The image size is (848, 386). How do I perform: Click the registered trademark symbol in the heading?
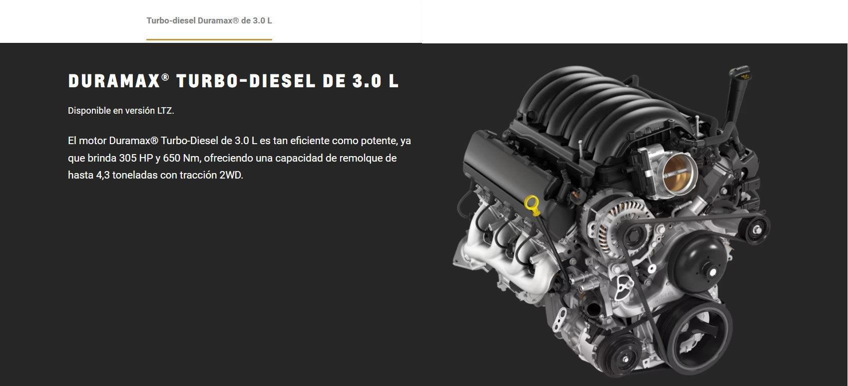(x=165, y=78)
